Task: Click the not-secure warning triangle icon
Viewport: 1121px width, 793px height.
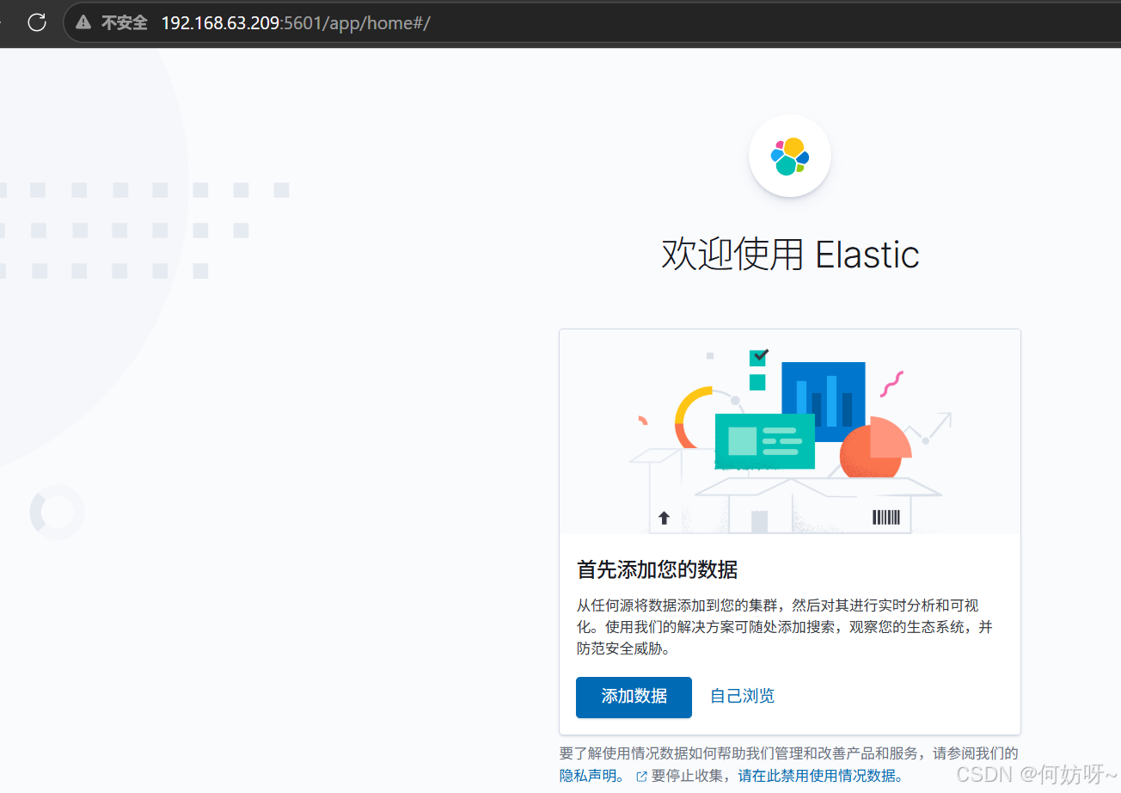Action: [x=83, y=22]
